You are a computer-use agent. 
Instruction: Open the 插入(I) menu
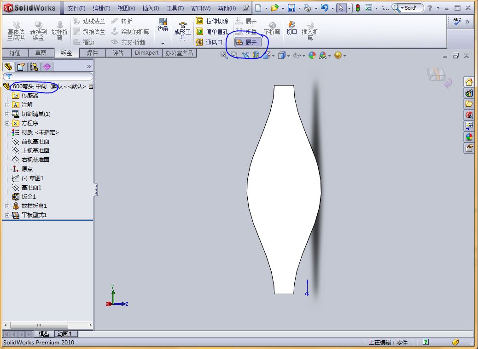(151, 8)
